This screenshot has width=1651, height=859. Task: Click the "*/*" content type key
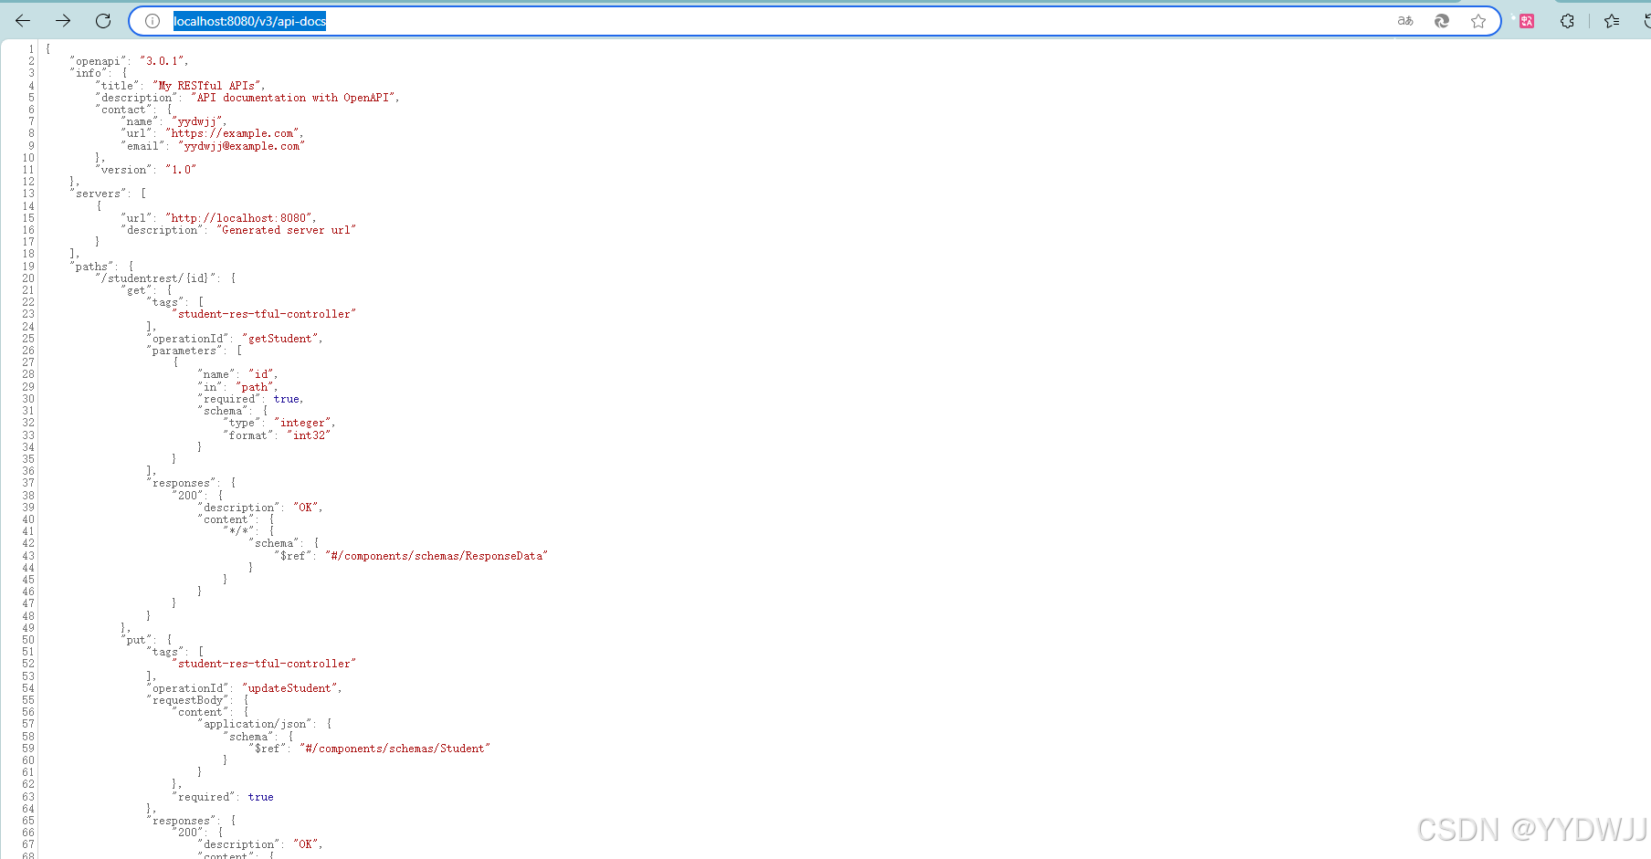tap(239, 531)
